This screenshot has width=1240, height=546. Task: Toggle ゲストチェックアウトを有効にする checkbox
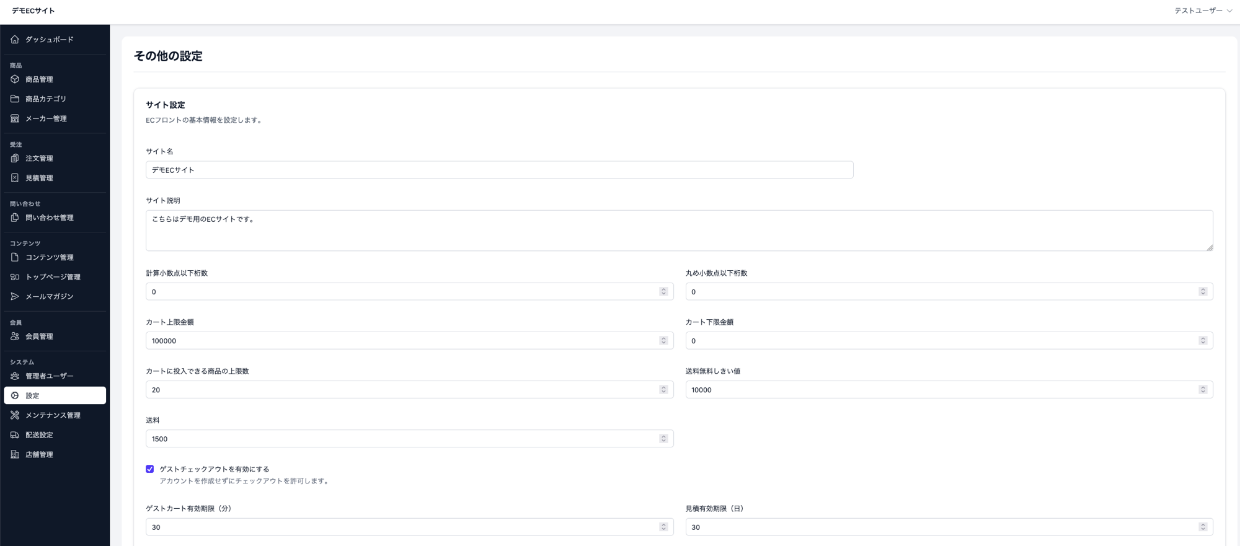(150, 469)
